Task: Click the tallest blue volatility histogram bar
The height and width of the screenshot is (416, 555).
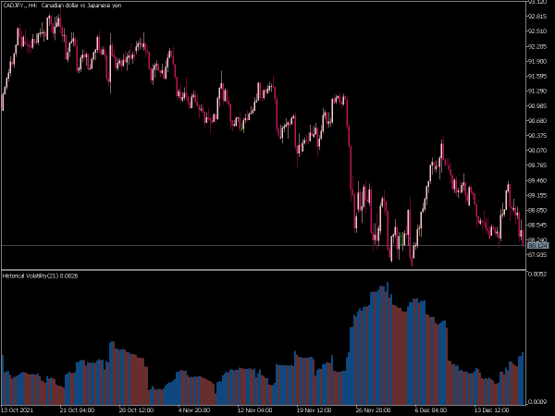Action: pos(388,343)
